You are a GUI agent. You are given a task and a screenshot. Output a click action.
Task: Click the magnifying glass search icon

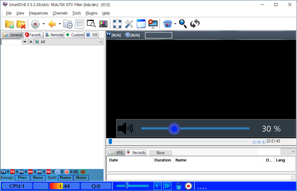tap(183, 24)
